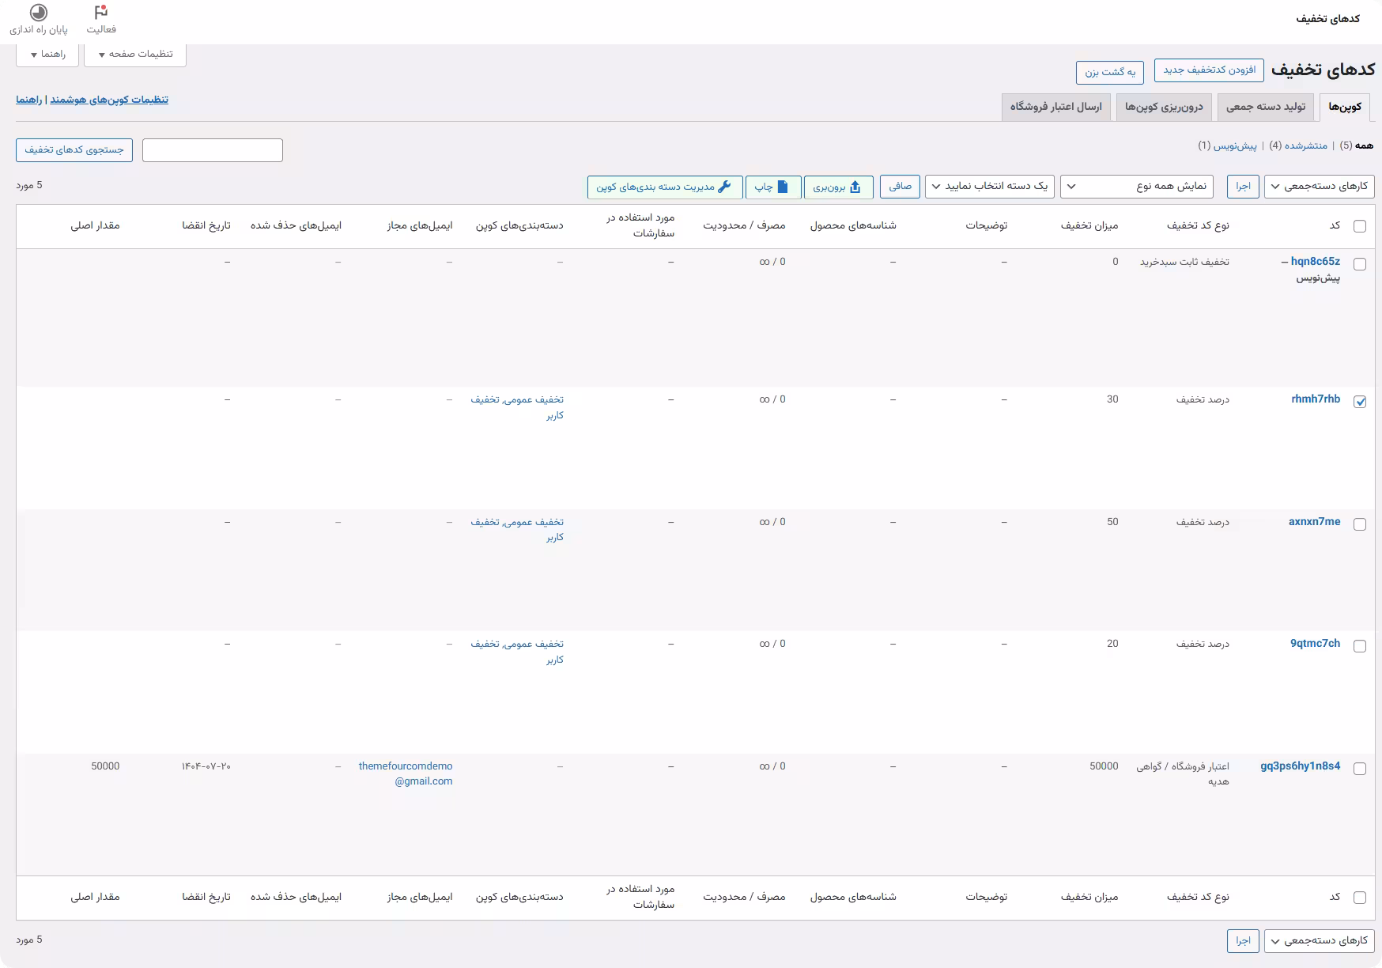Open coupon hqn8c65z
This screenshot has width=1382, height=968.
pos(1316,262)
